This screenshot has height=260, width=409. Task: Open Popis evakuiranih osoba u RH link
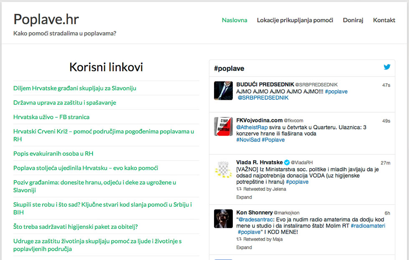pos(53,154)
